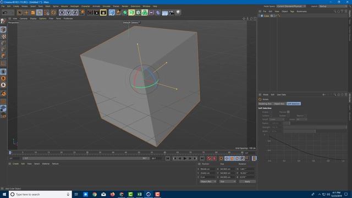Select Edges mode in left toolbar
Viewport: 352px width, 198px height.
pyautogui.click(x=3, y=50)
